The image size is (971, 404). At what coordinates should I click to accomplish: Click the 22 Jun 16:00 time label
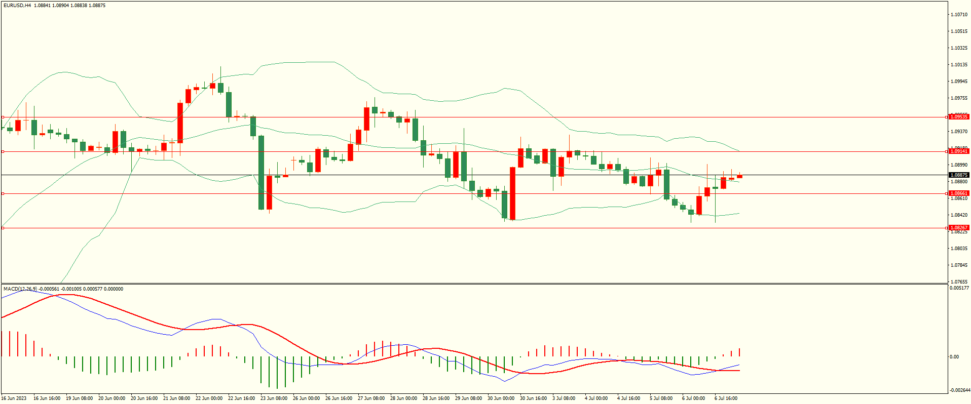[x=241, y=398]
